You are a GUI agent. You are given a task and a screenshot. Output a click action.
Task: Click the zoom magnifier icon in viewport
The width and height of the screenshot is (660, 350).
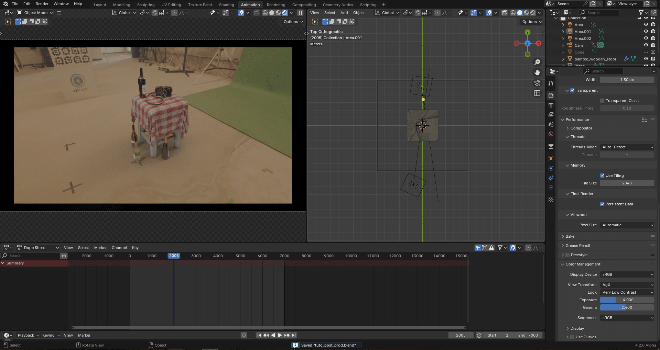click(x=537, y=62)
